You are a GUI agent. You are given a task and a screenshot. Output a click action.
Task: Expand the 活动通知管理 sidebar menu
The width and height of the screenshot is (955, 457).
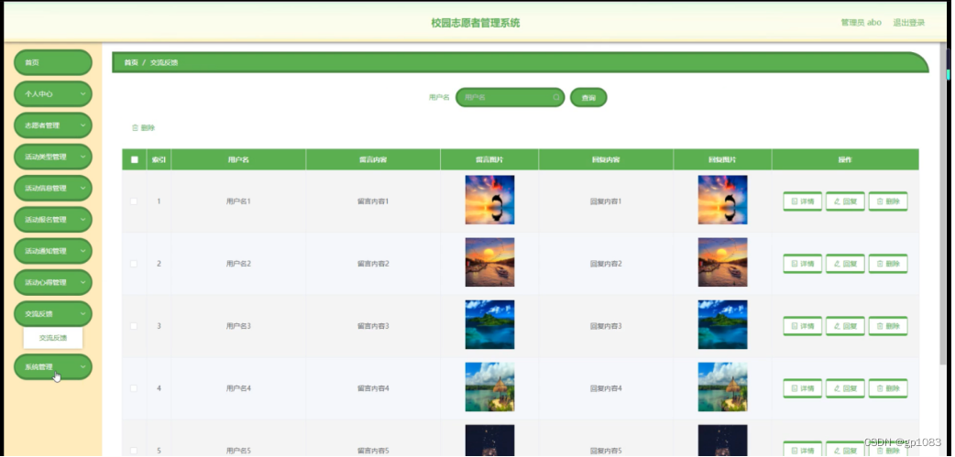53,251
